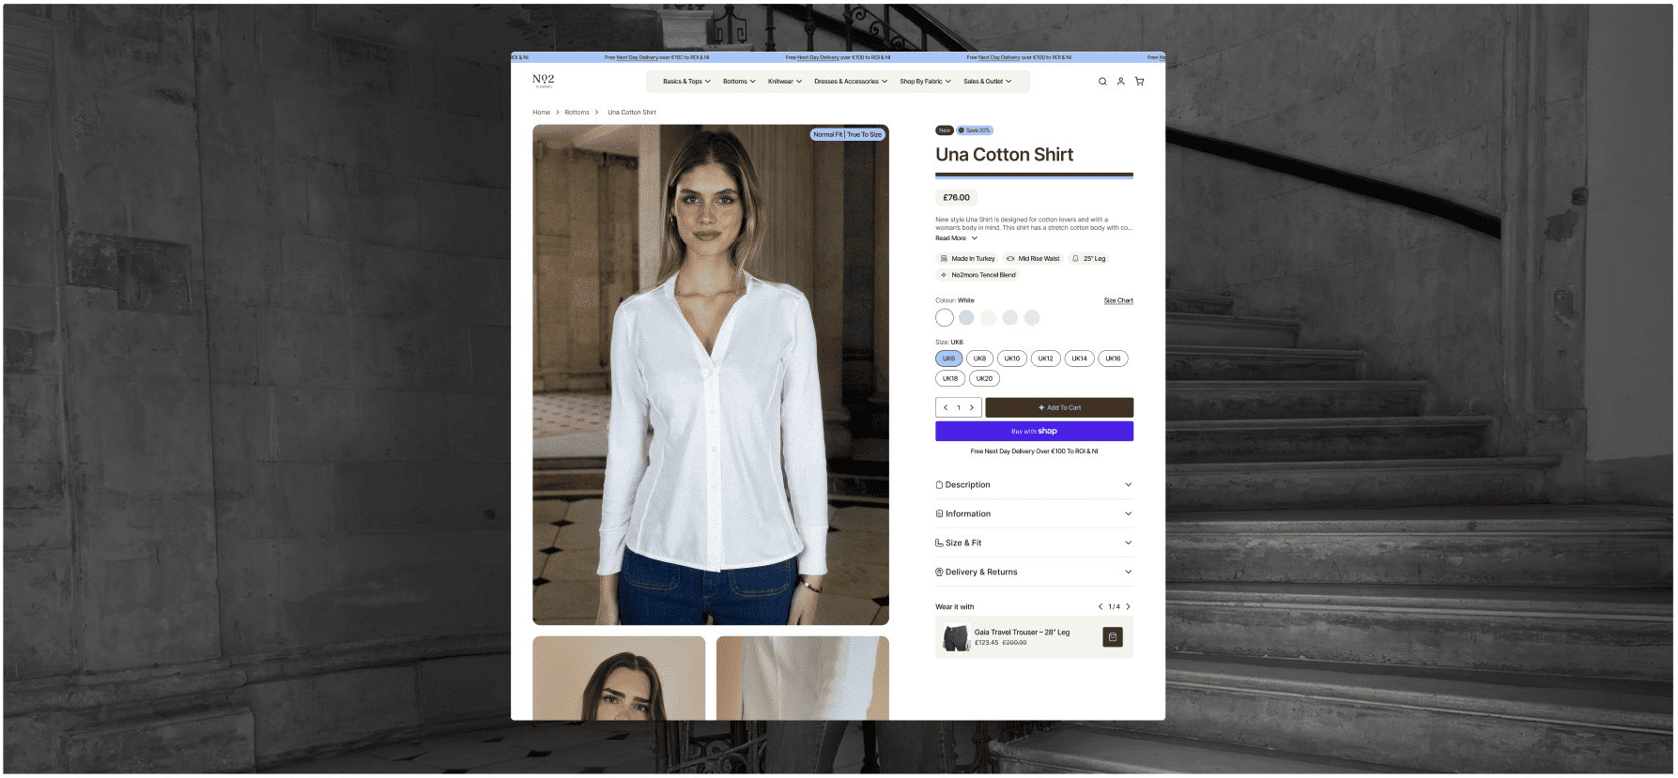Click the 25" Leg tag
This screenshot has height=778, width=1678.
[1089, 259]
